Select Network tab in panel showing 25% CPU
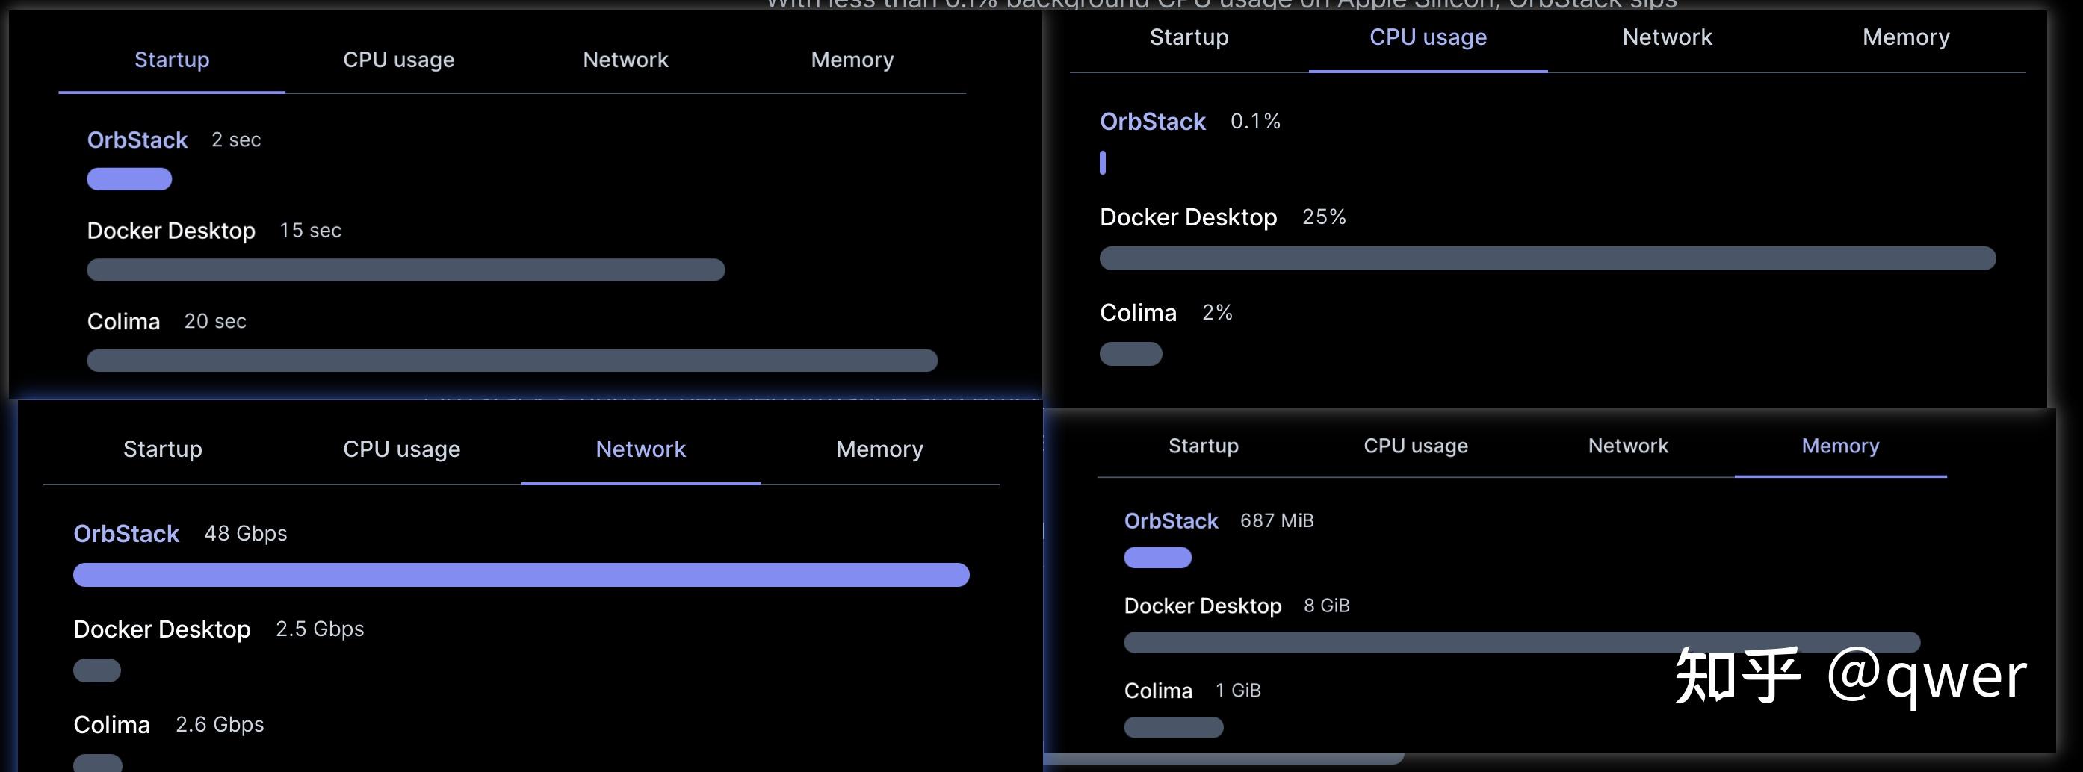This screenshot has width=2083, height=772. click(x=1667, y=37)
